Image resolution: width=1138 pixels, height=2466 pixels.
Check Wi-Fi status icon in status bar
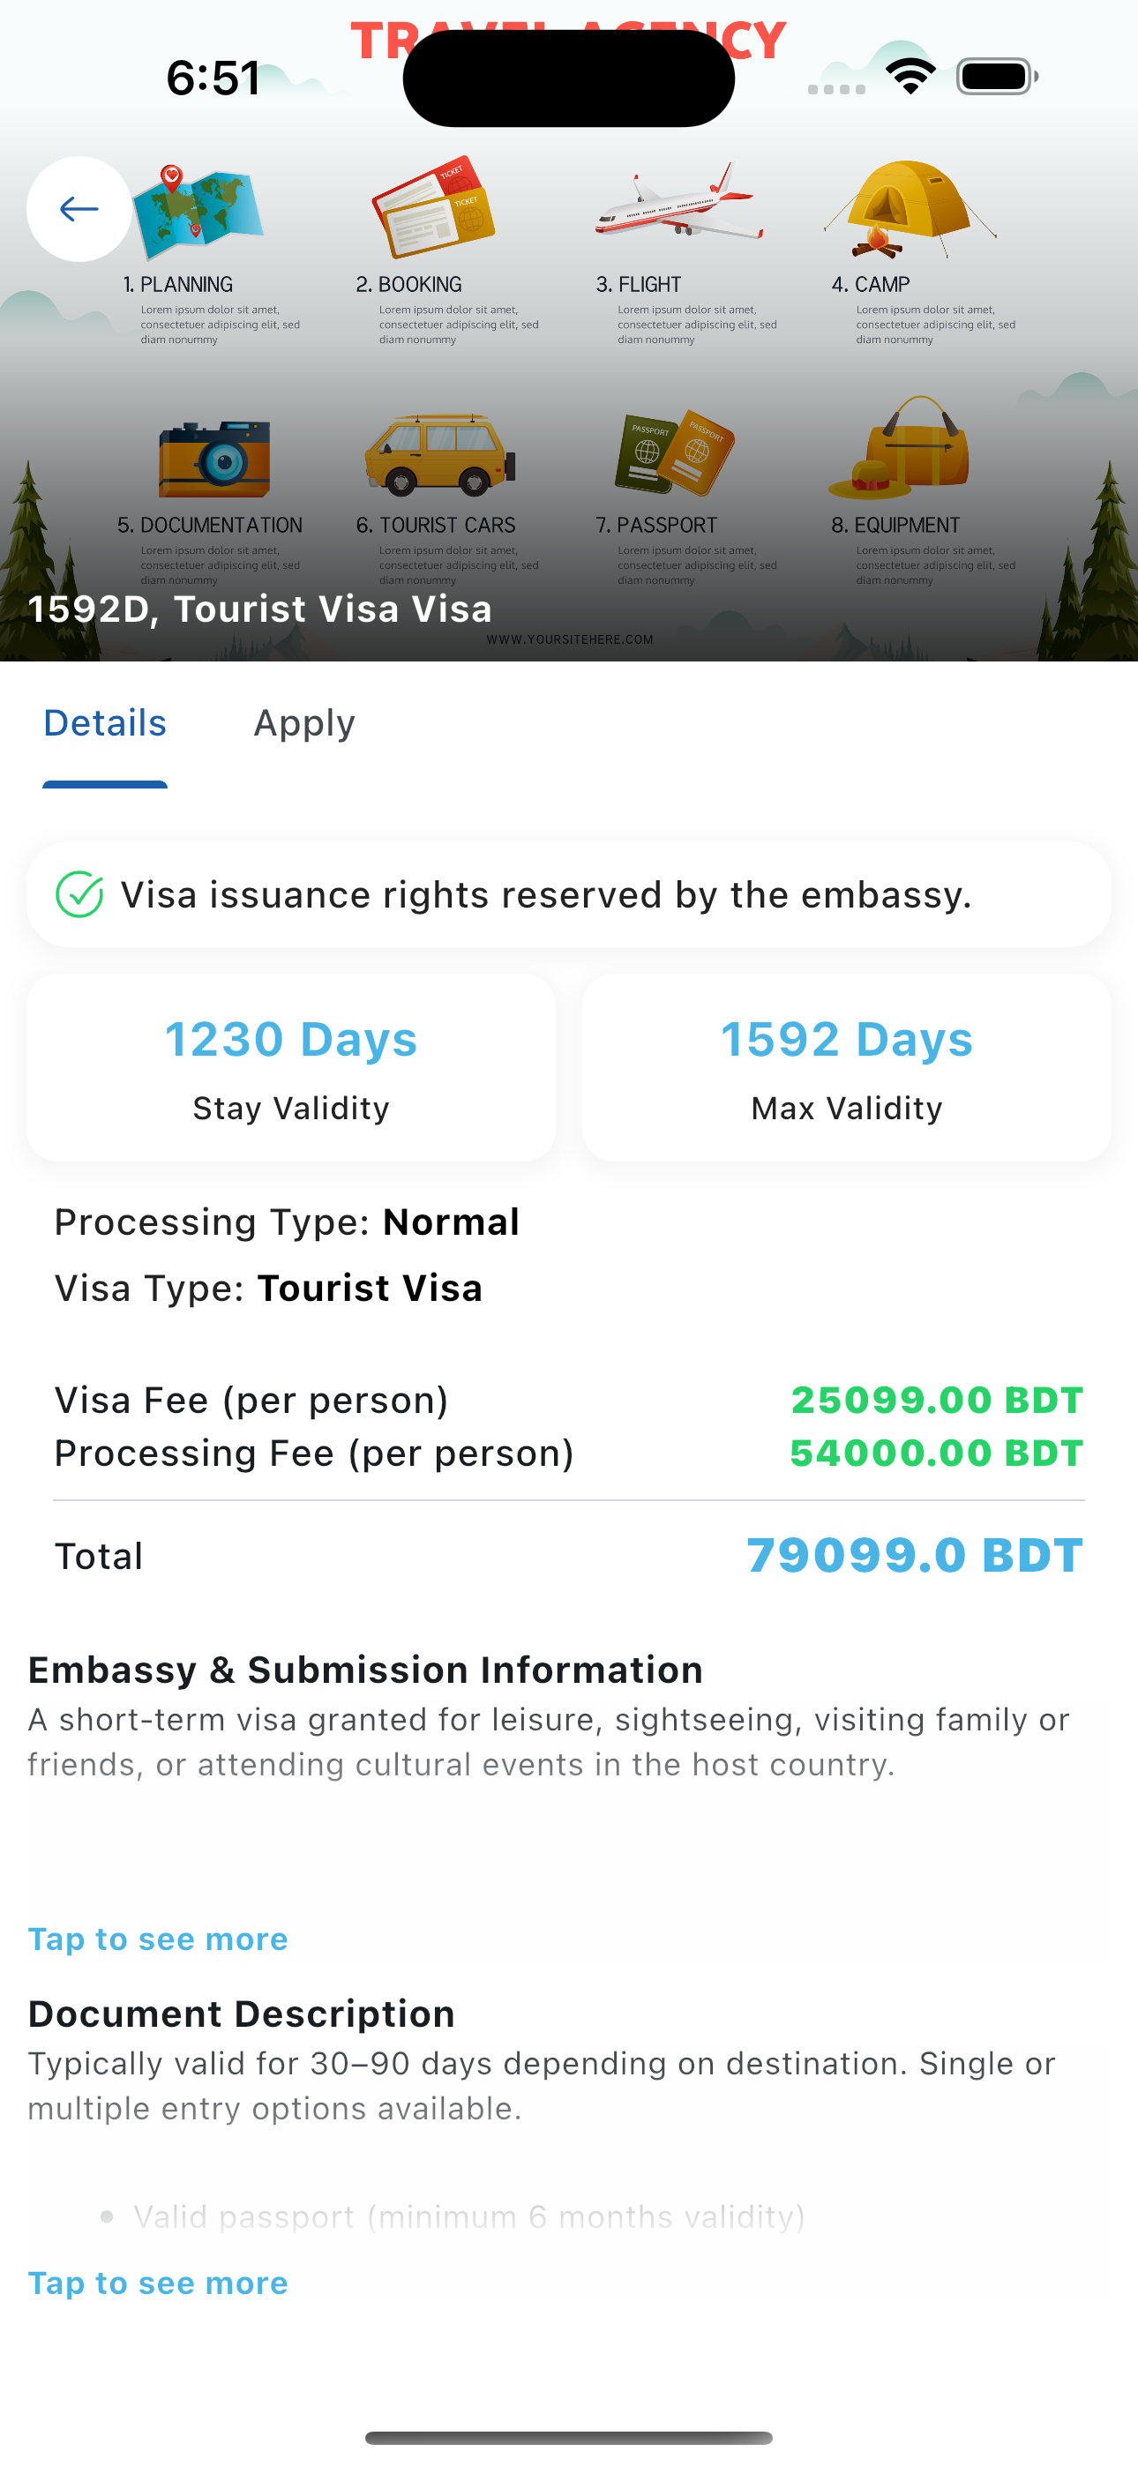[x=910, y=77]
